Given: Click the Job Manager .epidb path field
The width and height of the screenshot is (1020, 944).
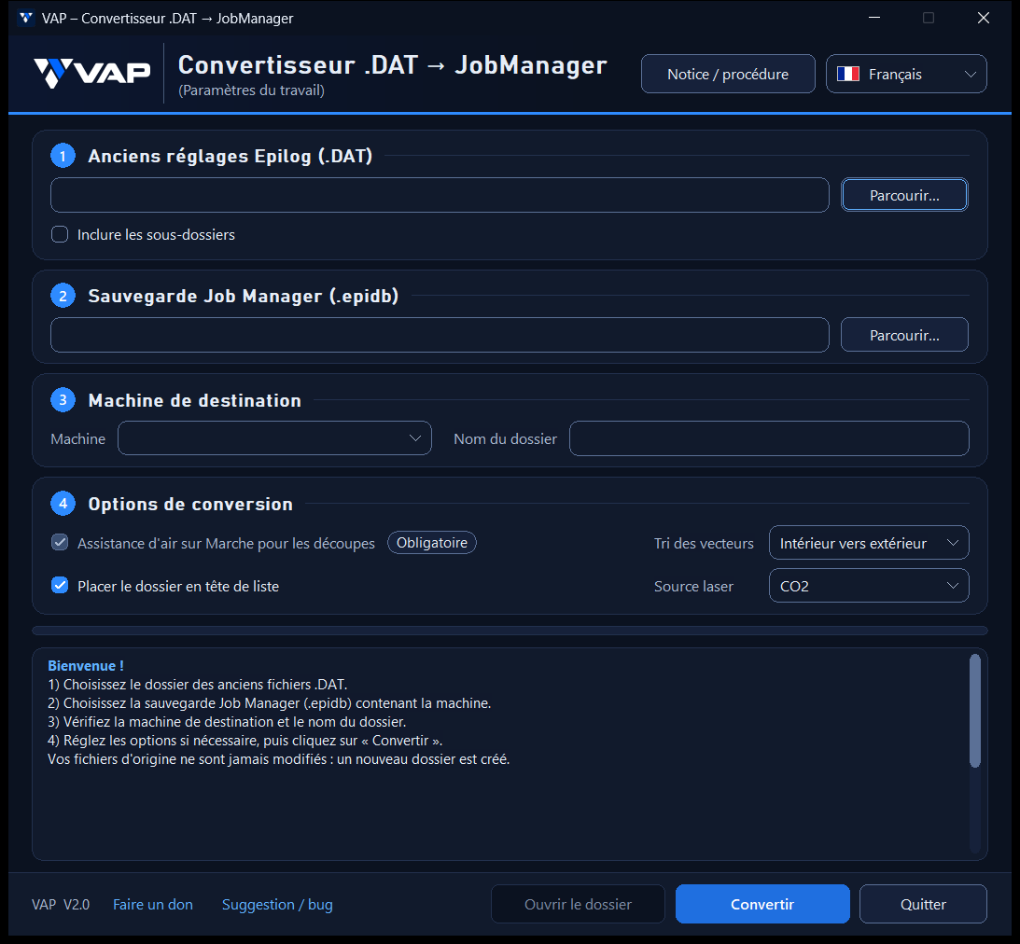Looking at the screenshot, I should point(440,335).
